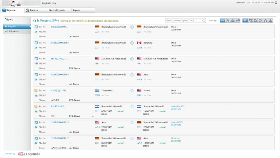280x158 pixels.
Task: Open shipment MOGa0210000… reference link
Action: (60, 27)
